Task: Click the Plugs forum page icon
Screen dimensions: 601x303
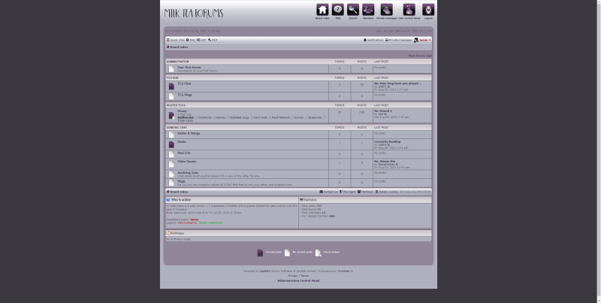Action: (x=171, y=183)
